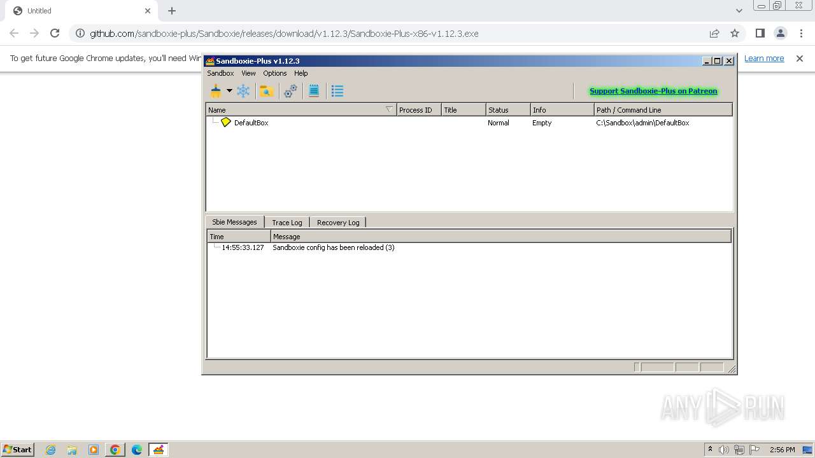Viewport: 815px width, 458px height.
Task: Click Support Sandboxie-Plus on Patreon link
Action: 653,91
